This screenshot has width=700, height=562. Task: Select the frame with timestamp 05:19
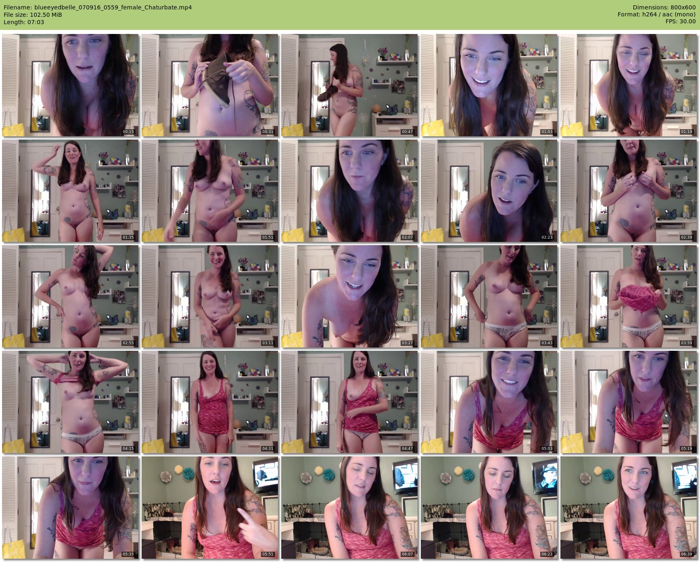(x=629, y=402)
